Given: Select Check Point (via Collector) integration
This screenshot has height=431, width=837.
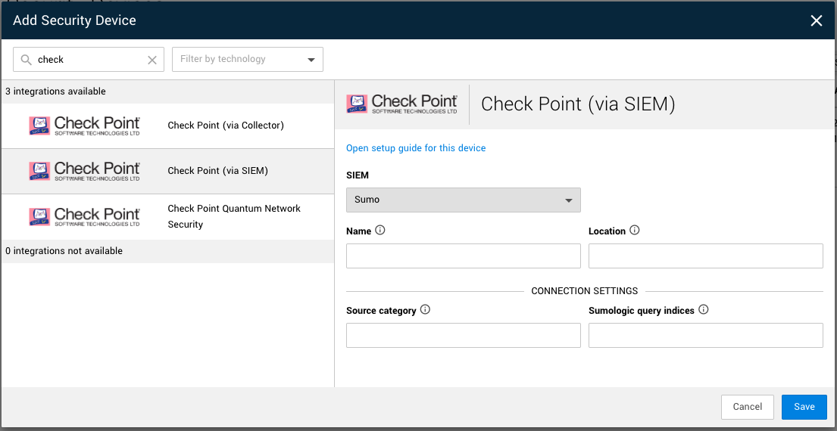Looking at the screenshot, I should pos(167,126).
